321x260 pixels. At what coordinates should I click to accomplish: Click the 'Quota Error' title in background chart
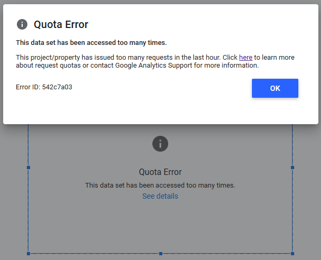(160, 172)
